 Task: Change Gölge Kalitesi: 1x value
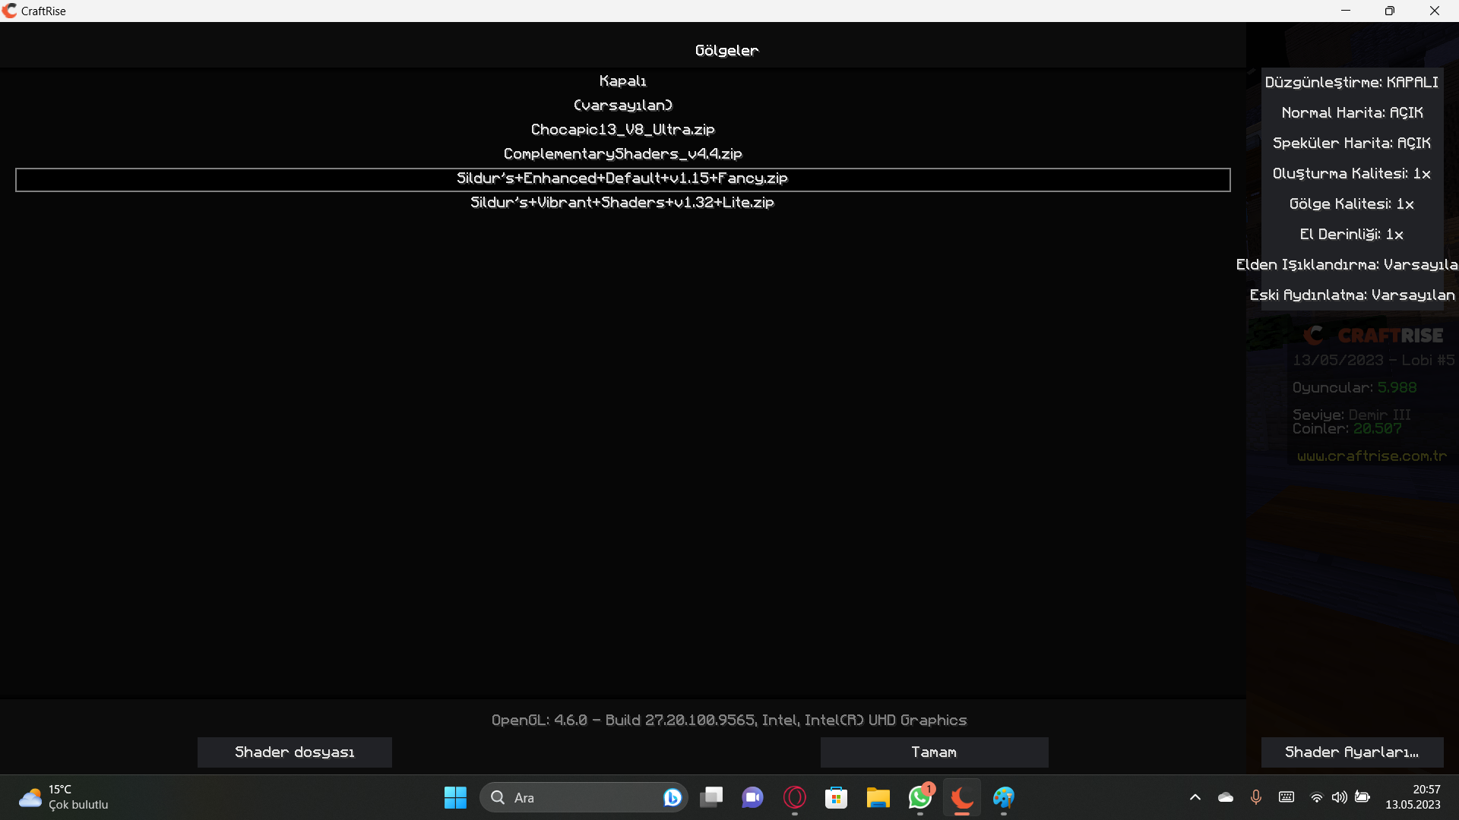coord(1352,203)
